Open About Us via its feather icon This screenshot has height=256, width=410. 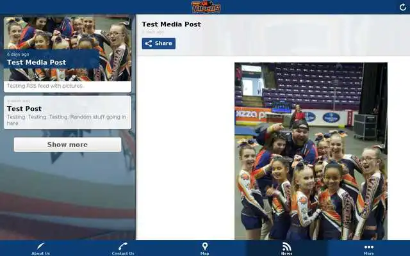(x=41, y=246)
